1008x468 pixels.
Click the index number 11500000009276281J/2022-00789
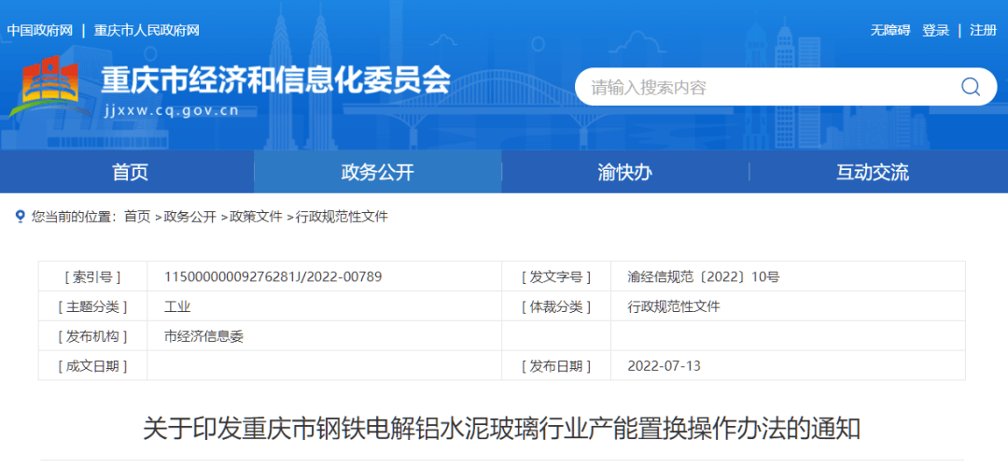273,277
